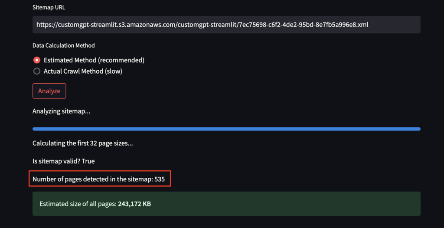Image resolution: width=444 pixels, height=228 pixels.
Task: Click the "Calculating the first 32 page sizes" message
Action: tap(82, 143)
